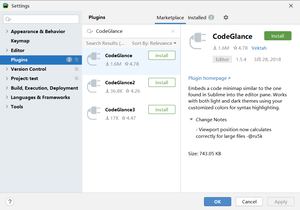
Task: Select Keymap in the settings tree
Action: click(20, 41)
